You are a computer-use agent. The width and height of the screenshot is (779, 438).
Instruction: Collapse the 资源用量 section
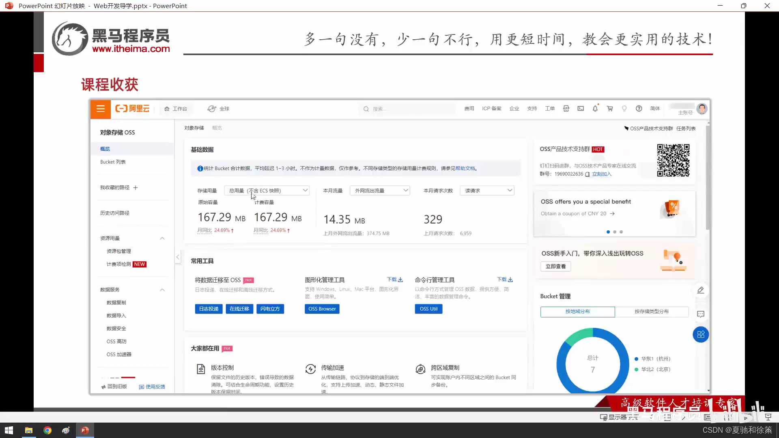coord(162,238)
